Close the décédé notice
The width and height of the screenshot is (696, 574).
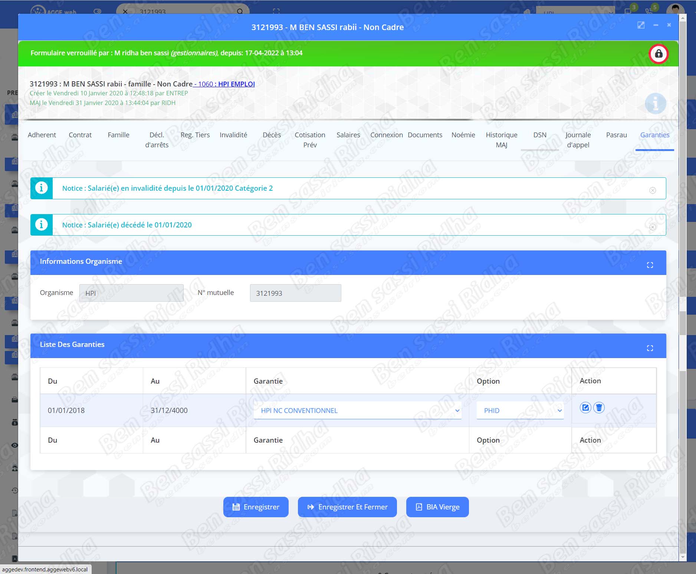click(653, 227)
